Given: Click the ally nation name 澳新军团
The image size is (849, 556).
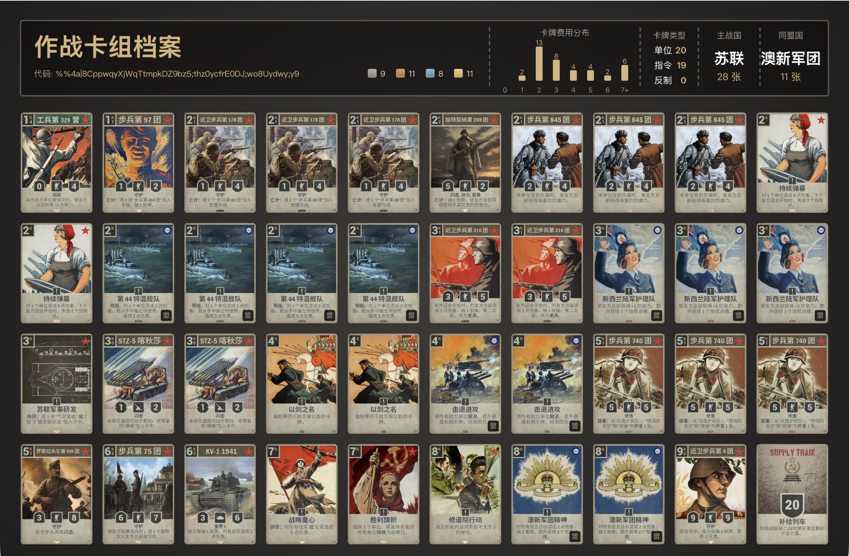Looking at the screenshot, I should (x=790, y=58).
